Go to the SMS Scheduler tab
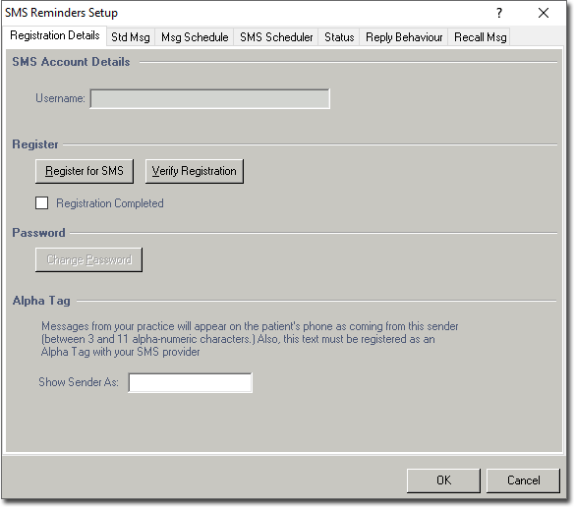The height and width of the screenshot is (508, 575). click(x=276, y=37)
